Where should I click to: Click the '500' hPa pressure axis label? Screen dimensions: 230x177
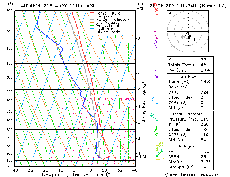(10, 77)
